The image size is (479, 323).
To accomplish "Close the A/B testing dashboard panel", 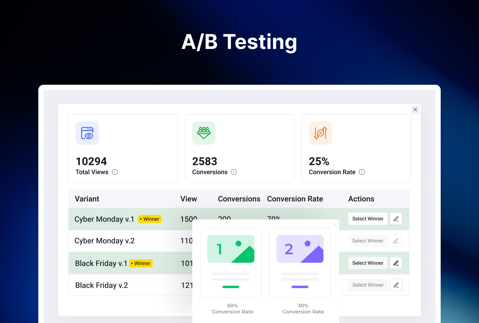I will point(415,109).
